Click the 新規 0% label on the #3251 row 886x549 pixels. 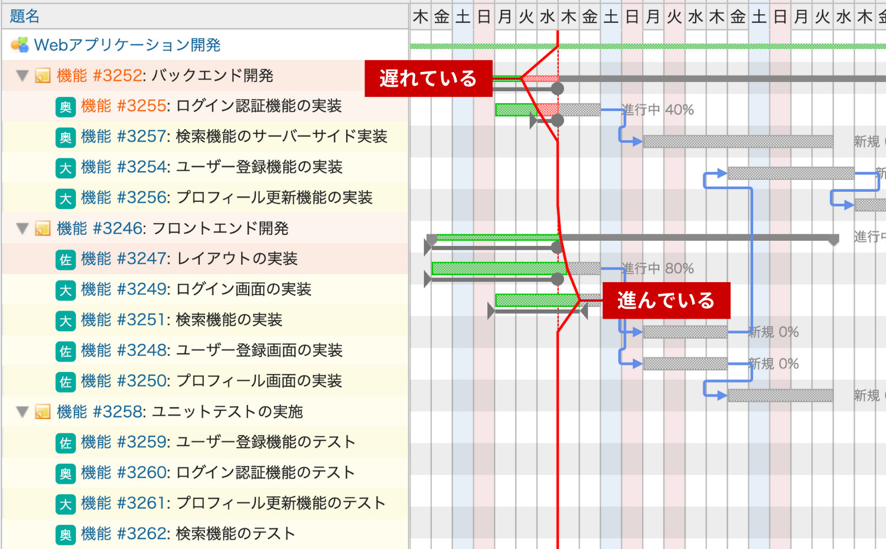pyautogui.click(x=773, y=332)
